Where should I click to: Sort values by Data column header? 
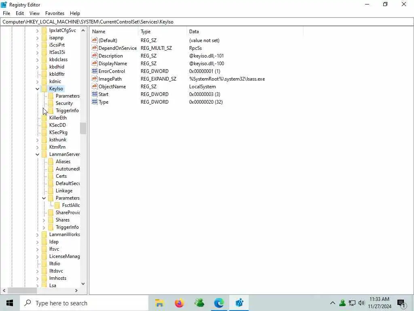(245, 32)
